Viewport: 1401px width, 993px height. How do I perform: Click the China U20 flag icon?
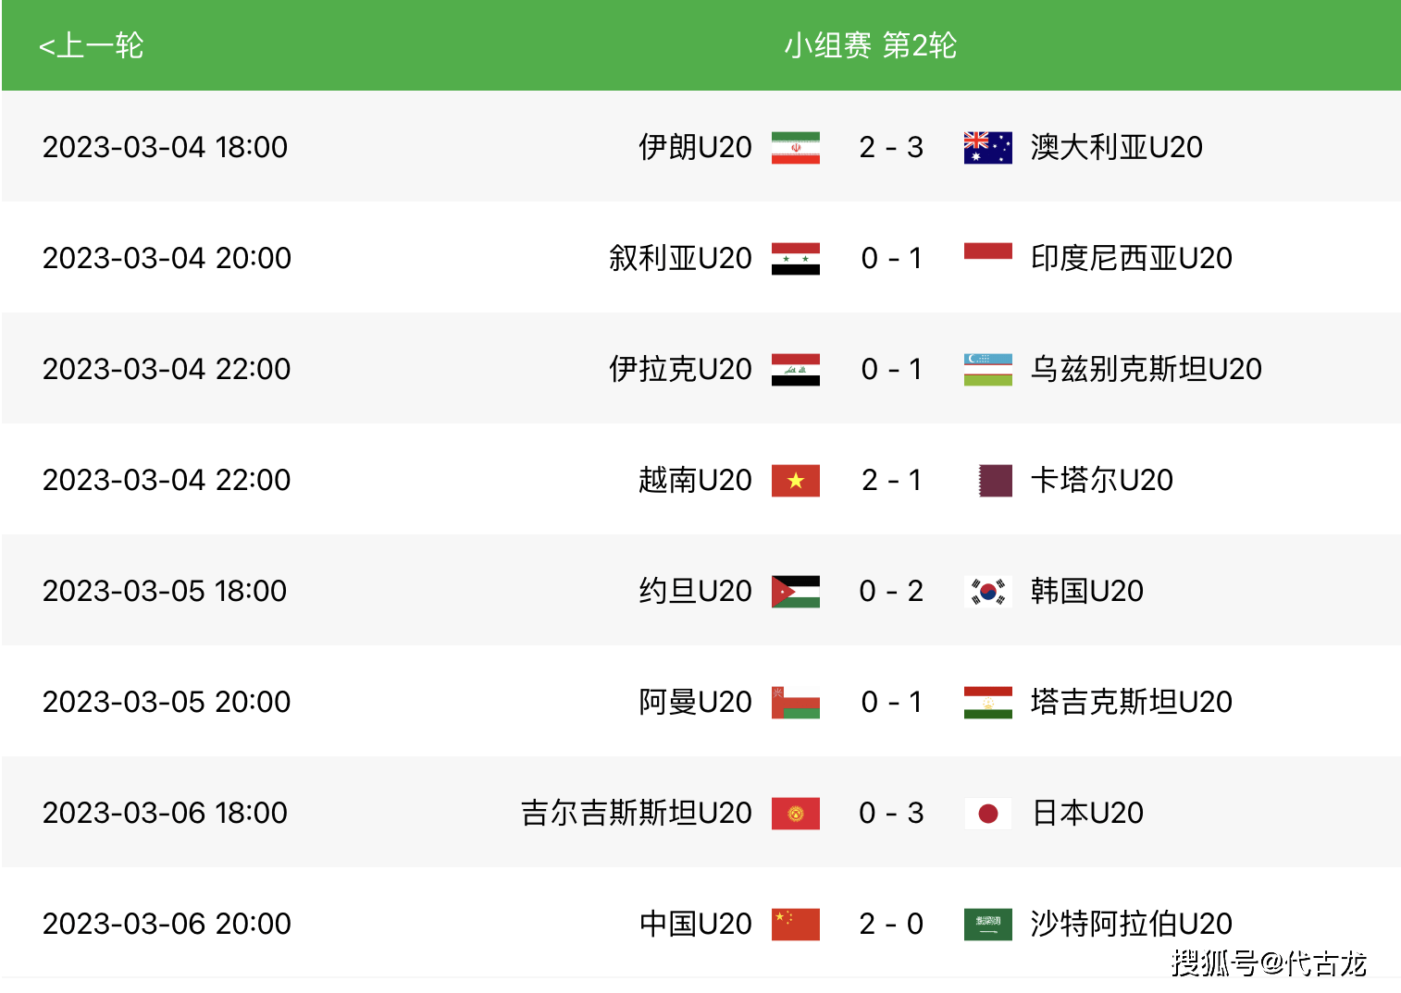point(796,925)
